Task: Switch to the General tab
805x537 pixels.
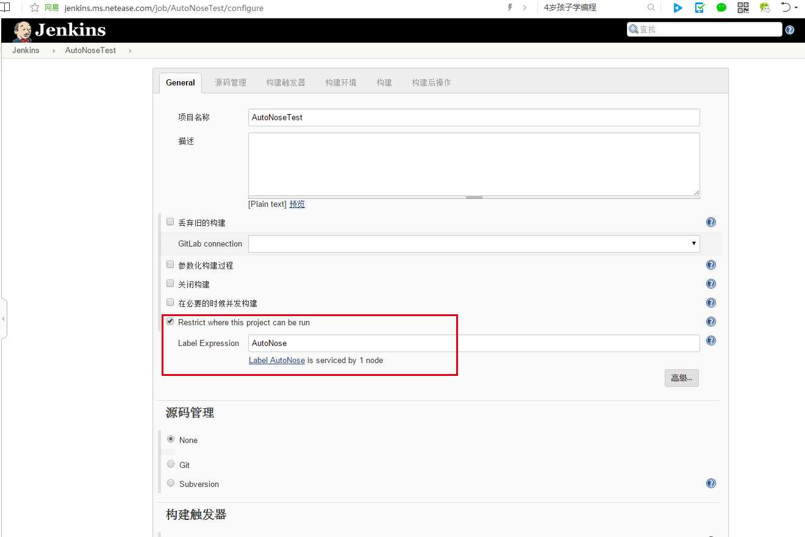Action: [x=181, y=82]
